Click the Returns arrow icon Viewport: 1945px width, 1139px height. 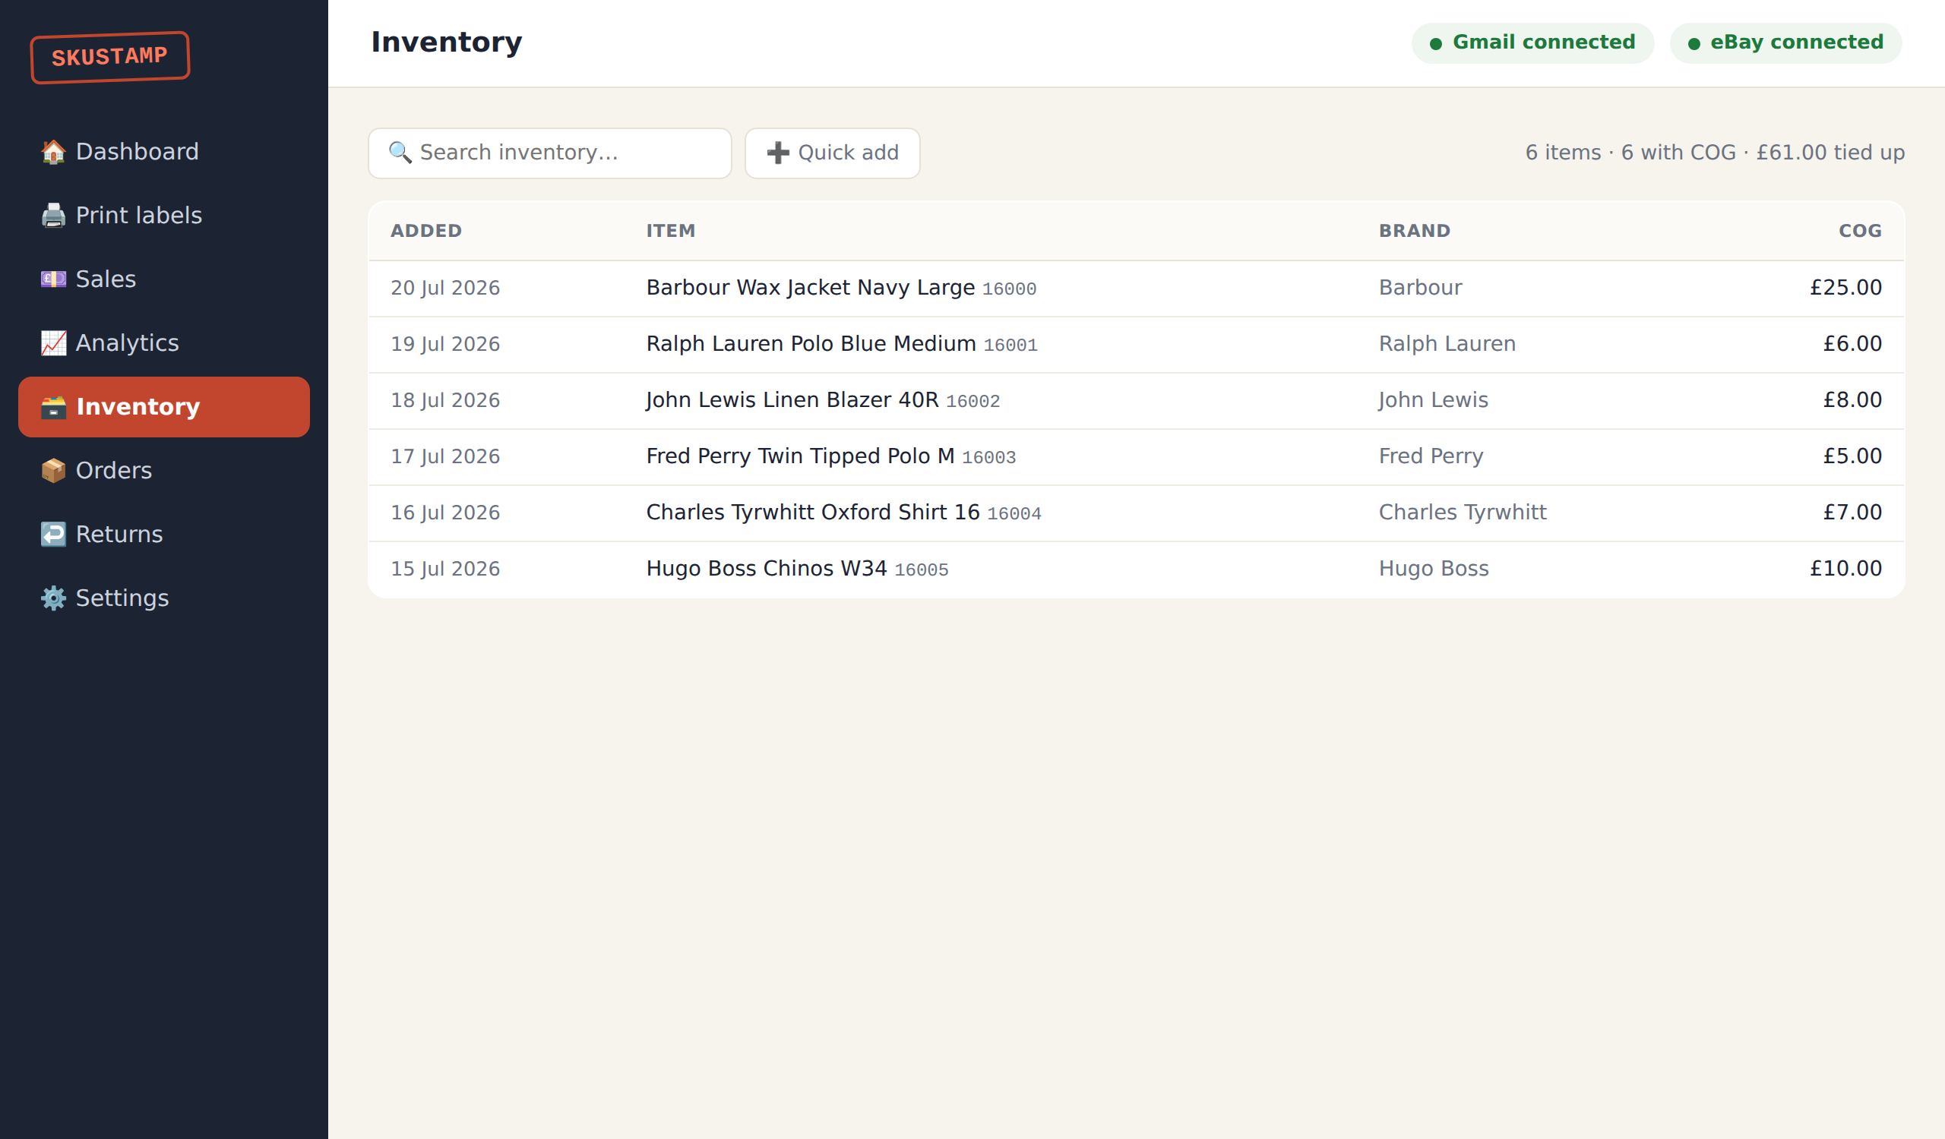(x=53, y=535)
